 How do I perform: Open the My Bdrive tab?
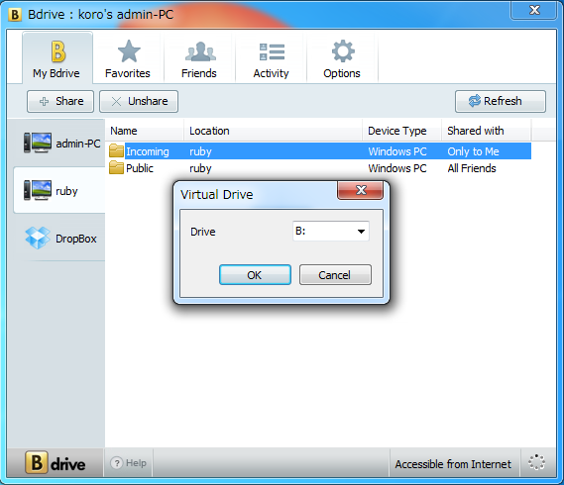(56, 57)
